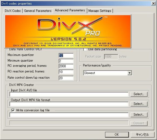Select an output DivX MP4 file
Image resolution: width=157 pixels, height=140 pixels.
click(139, 104)
